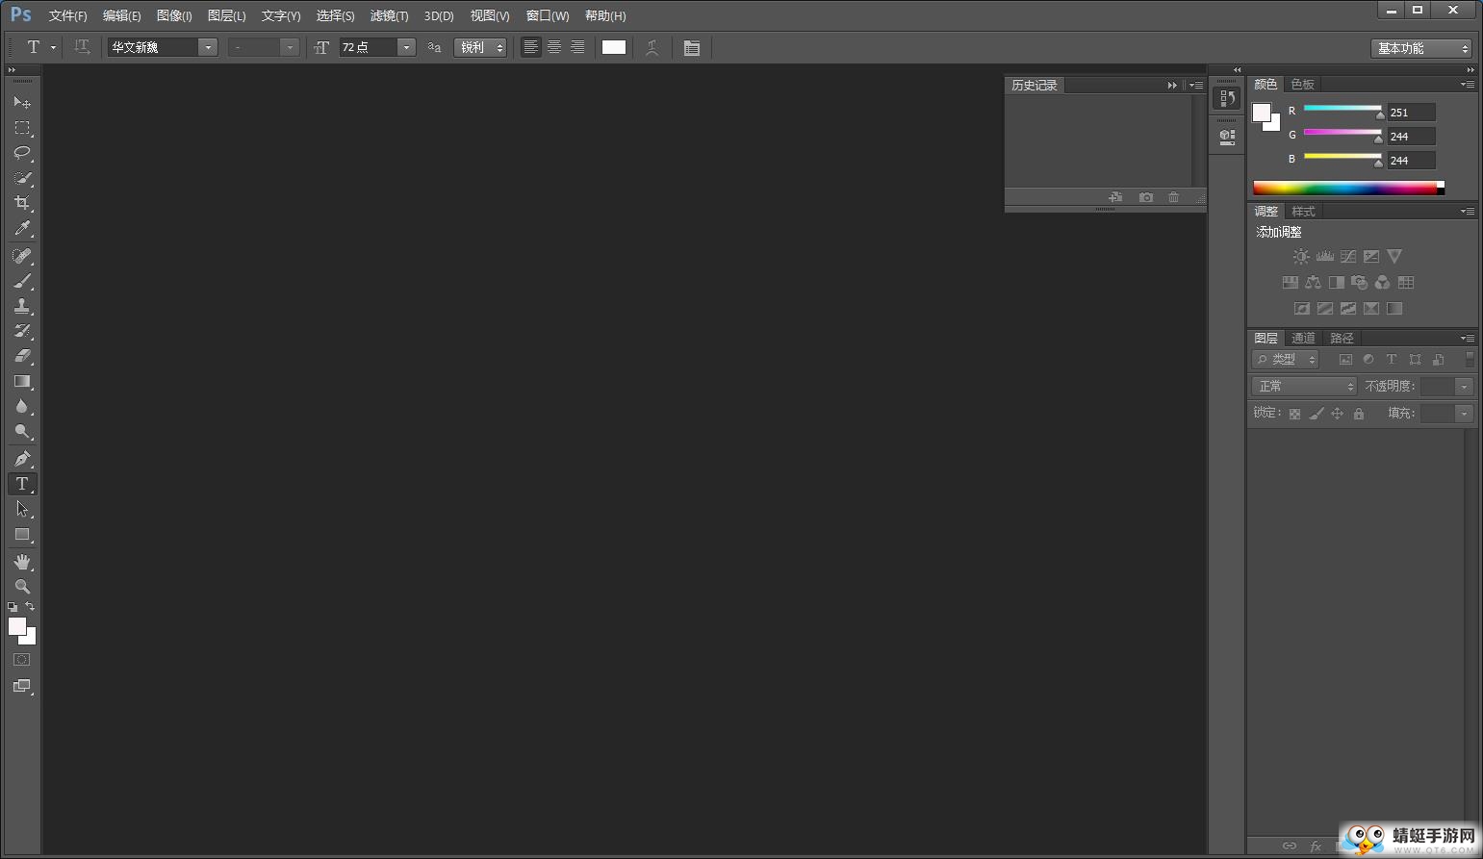Select the History Brush tool
1483x859 pixels.
point(22,331)
